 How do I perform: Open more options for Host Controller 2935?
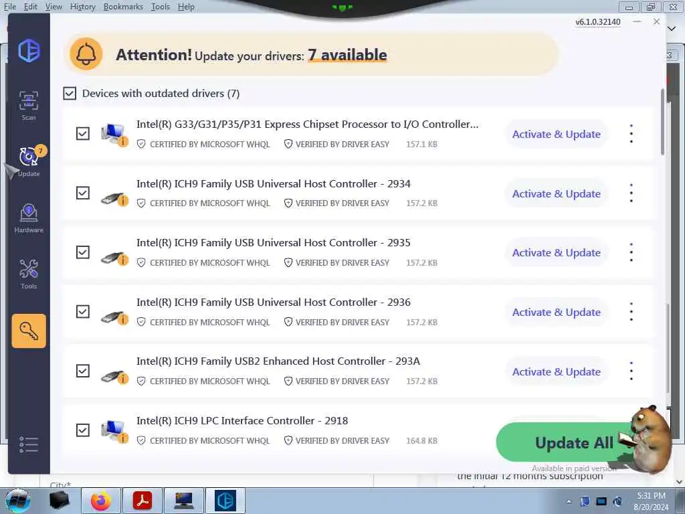coord(631,252)
